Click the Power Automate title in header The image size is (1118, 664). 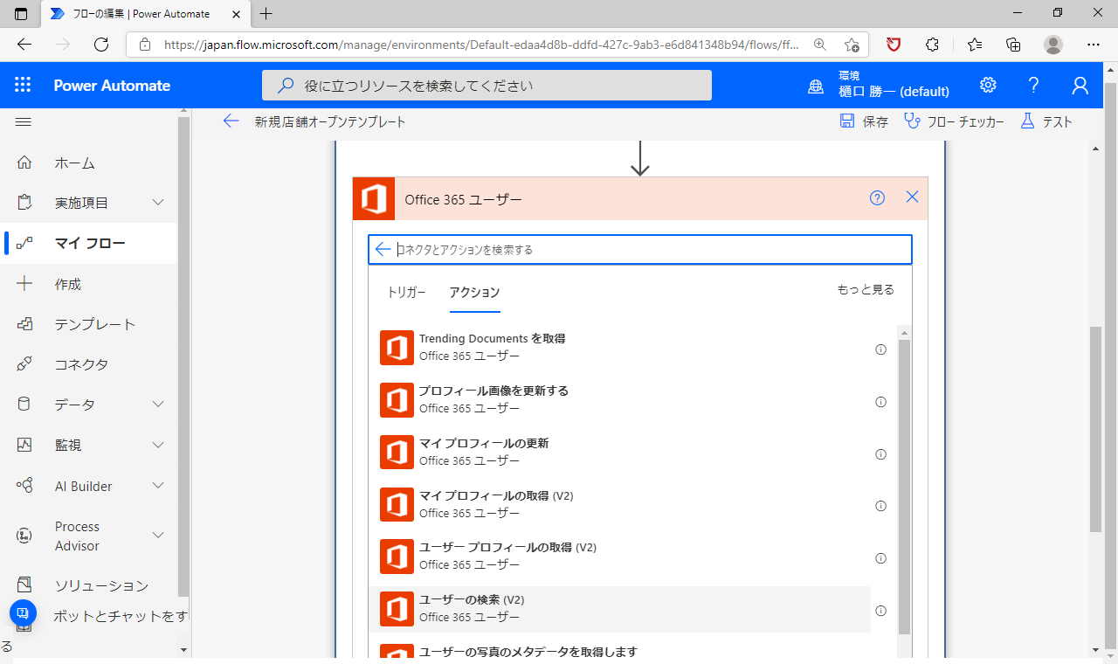pos(112,86)
